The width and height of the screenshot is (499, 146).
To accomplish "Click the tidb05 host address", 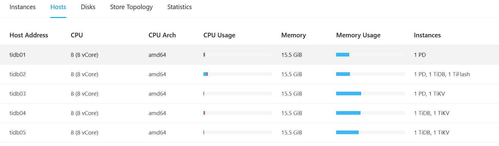I will pos(18,133).
